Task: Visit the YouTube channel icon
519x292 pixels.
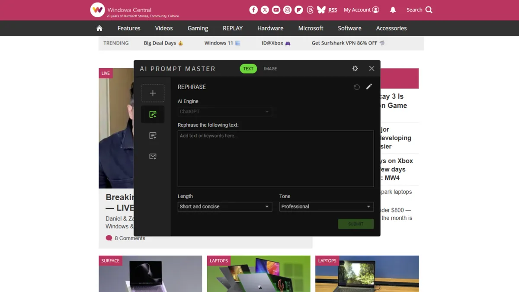Action: 276,10
